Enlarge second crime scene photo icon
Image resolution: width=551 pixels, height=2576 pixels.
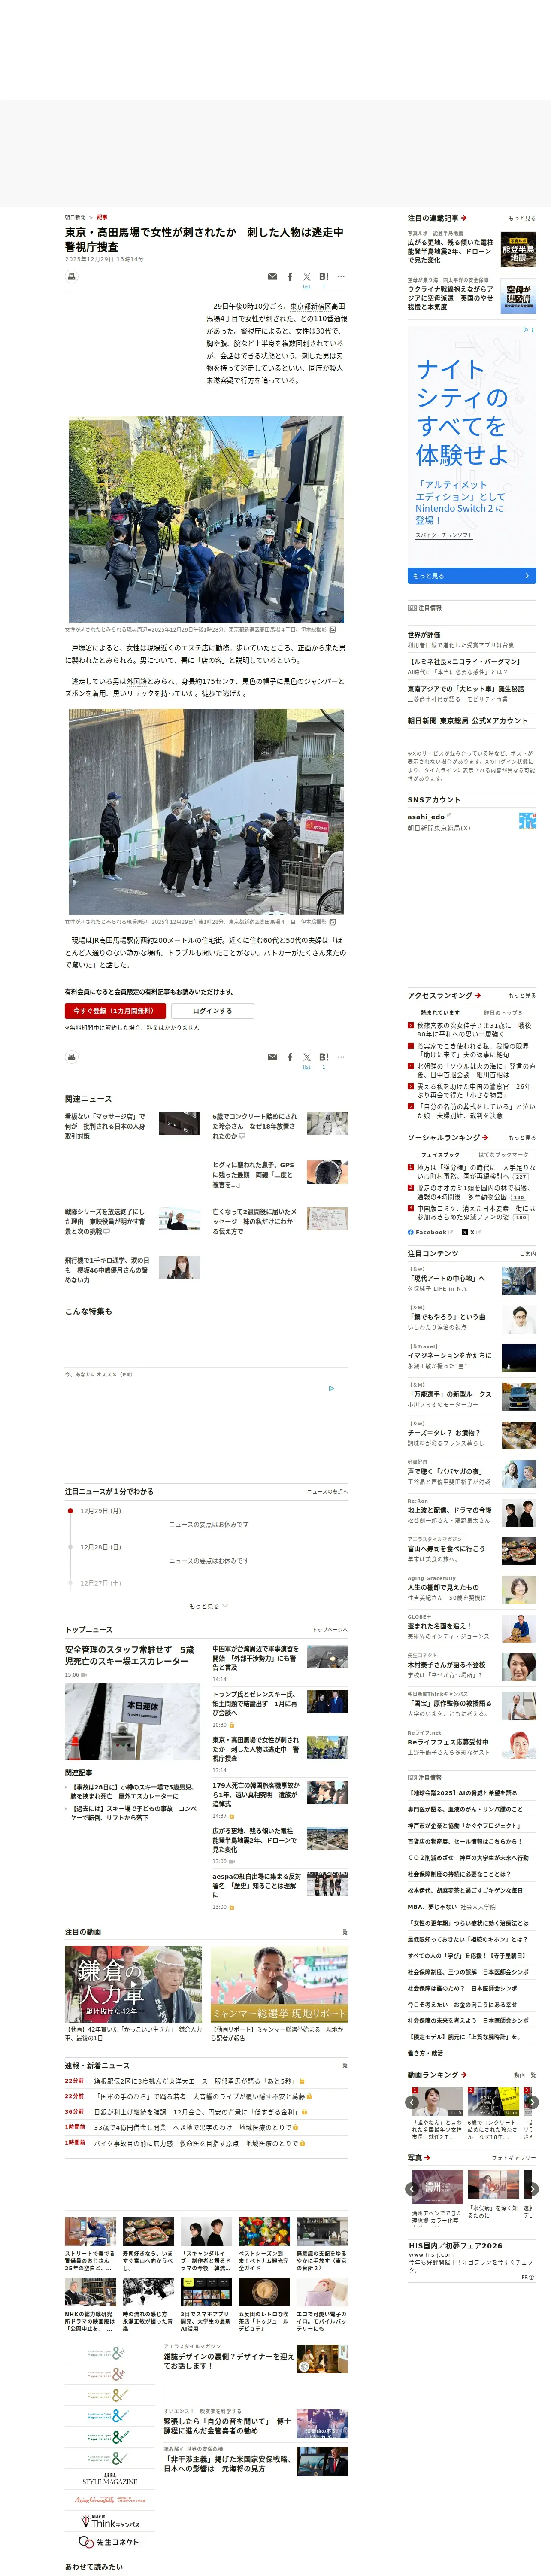333,922
